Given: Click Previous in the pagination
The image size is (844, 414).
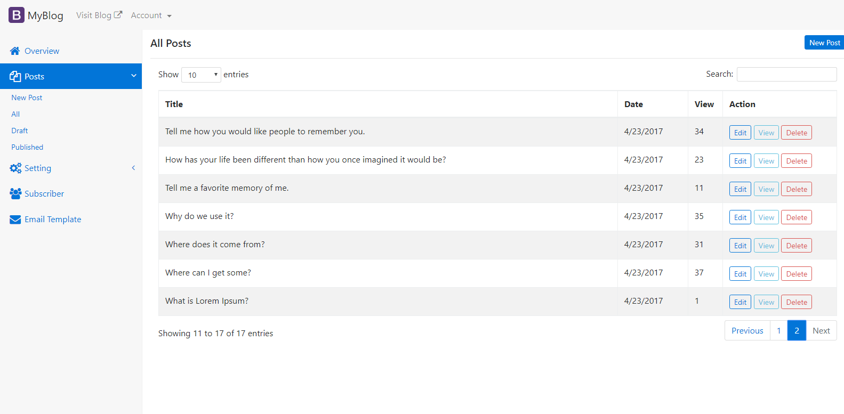Looking at the screenshot, I should tap(747, 330).
